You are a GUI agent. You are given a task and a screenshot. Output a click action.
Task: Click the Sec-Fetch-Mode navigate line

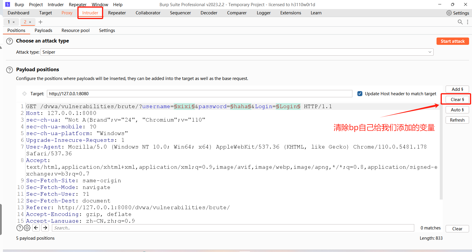point(68,187)
